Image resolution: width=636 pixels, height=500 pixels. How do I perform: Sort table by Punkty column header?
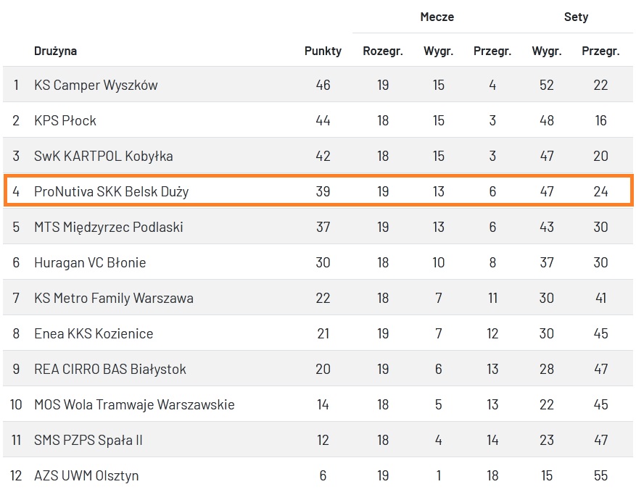[323, 51]
